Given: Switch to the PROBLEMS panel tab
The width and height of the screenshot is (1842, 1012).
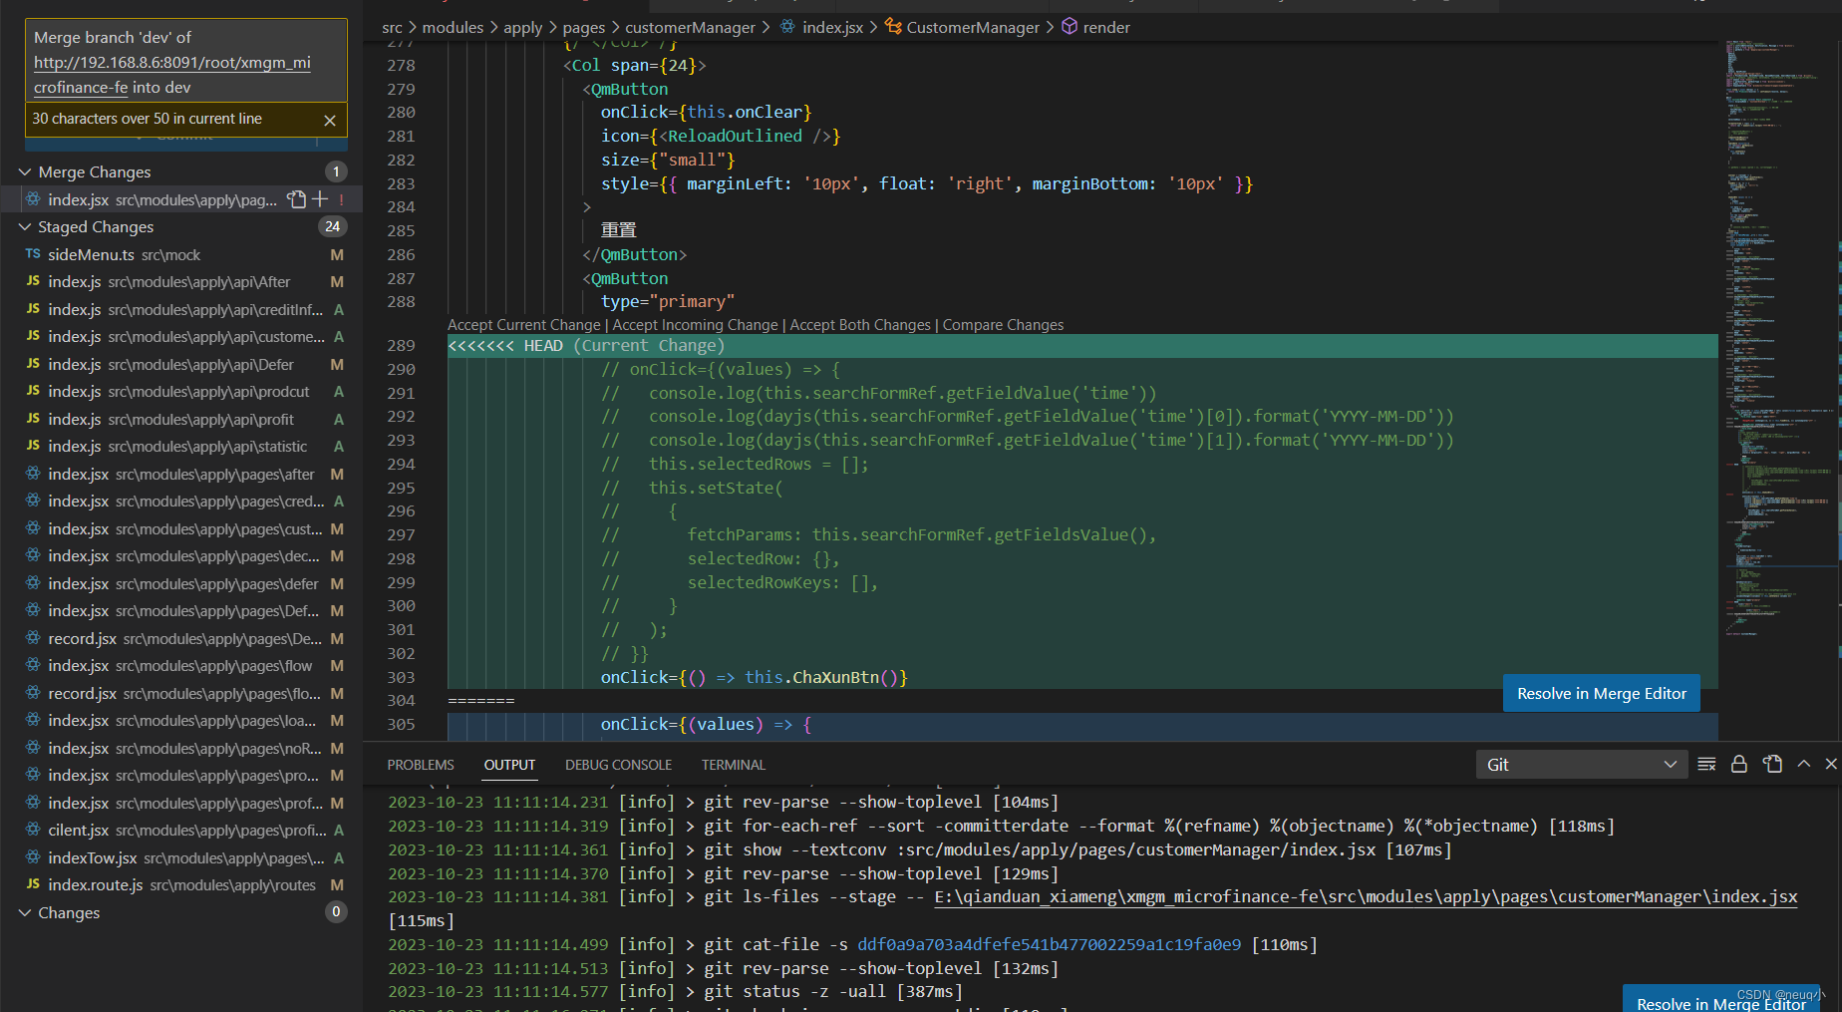Looking at the screenshot, I should (421, 765).
